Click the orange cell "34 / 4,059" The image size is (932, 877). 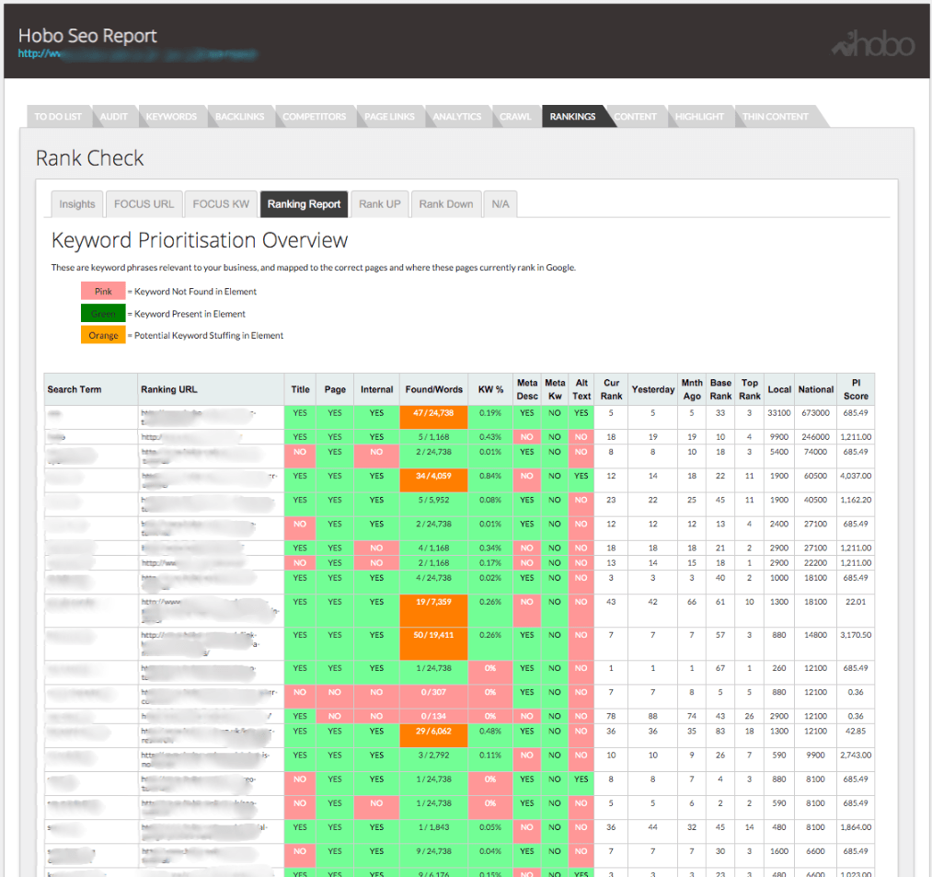[434, 480]
